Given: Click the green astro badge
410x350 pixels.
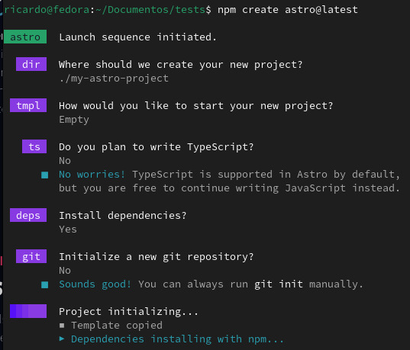Looking at the screenshot, I should (25, 37).
